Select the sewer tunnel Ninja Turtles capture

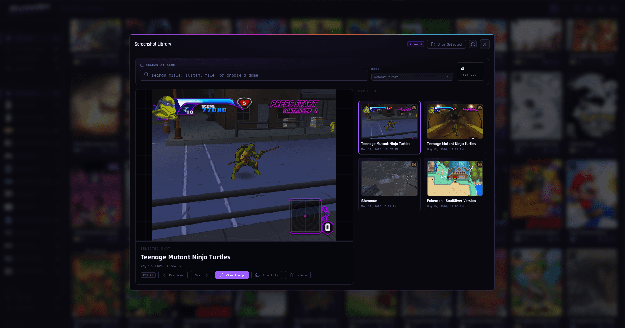point(455,121)
